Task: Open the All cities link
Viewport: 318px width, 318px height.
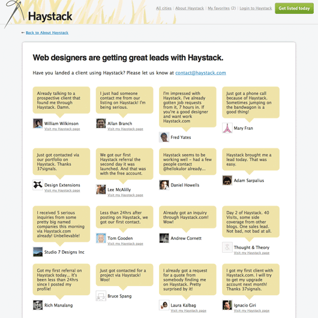Action: (x=164, y=8)
